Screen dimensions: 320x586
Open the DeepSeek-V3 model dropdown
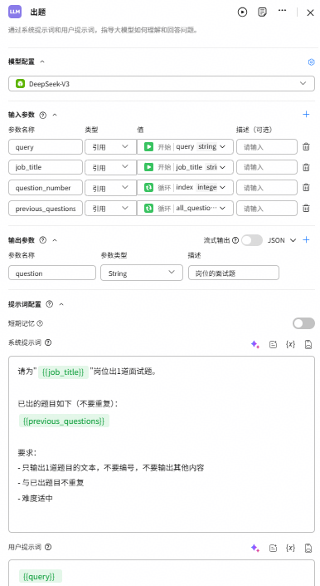(162, 84)
